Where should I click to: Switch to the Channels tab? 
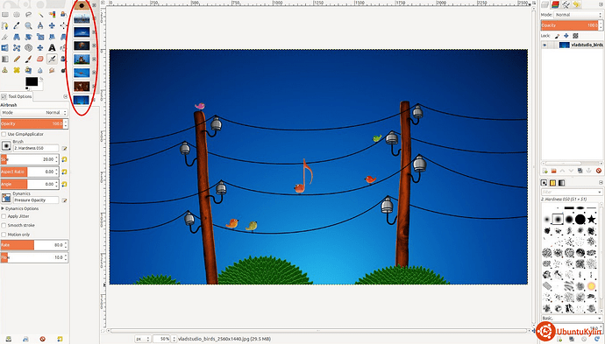click(x=556, y=4)
